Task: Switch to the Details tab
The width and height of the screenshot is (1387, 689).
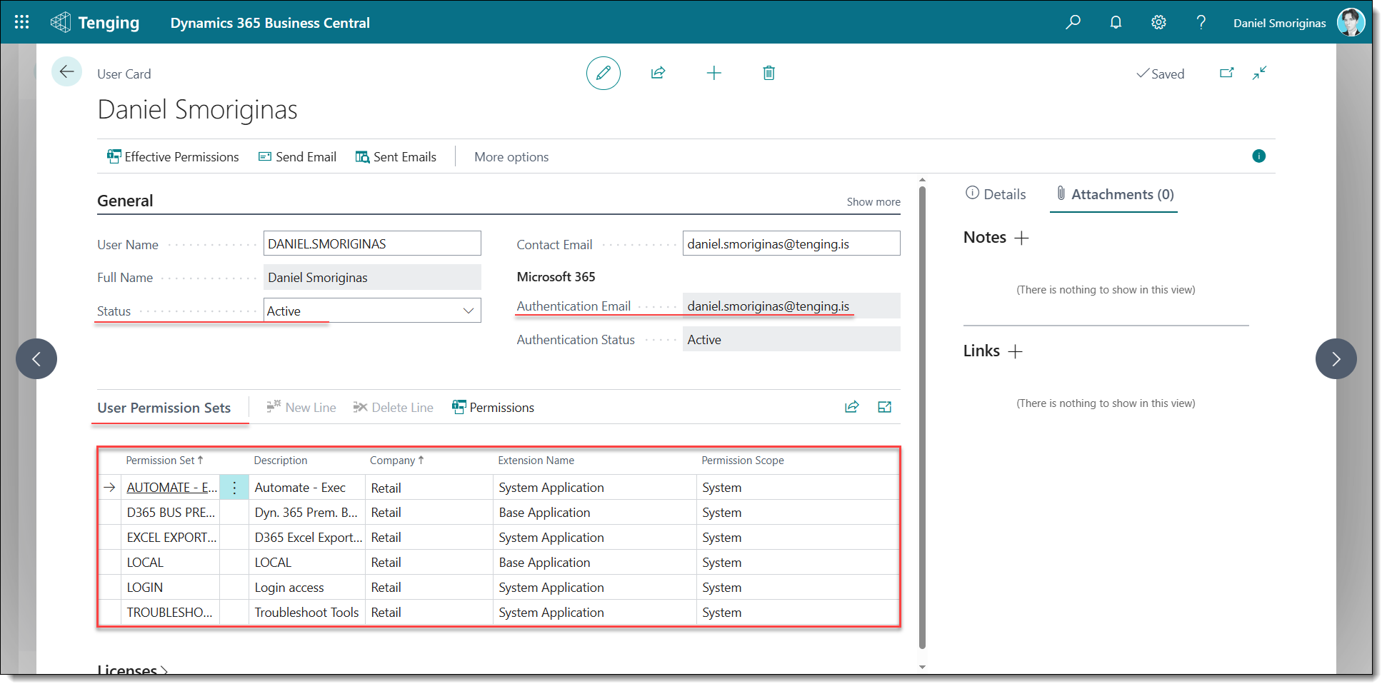Action: tap(996, 194)
